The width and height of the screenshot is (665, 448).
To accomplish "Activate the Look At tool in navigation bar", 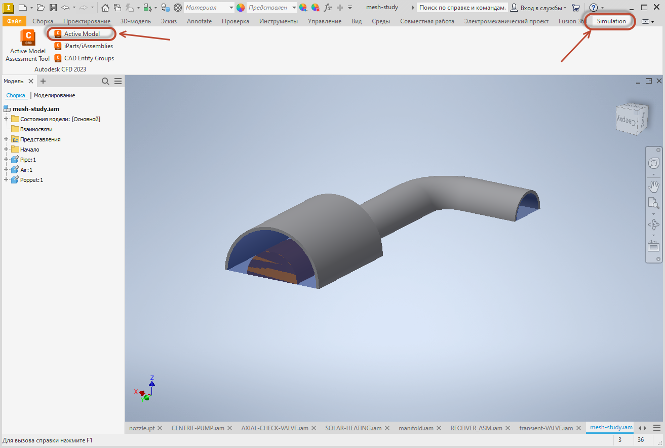I will pyautogui.click(x=654, y=246).
